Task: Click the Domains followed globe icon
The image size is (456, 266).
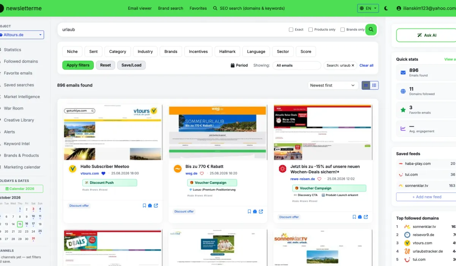Action: [x=403, y=91]
